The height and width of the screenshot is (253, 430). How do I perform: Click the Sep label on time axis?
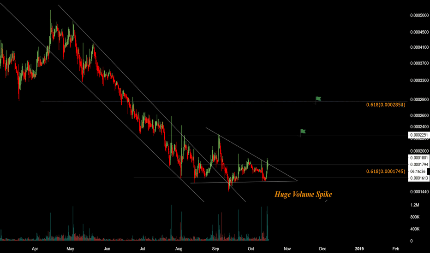[x=215, y=249]
